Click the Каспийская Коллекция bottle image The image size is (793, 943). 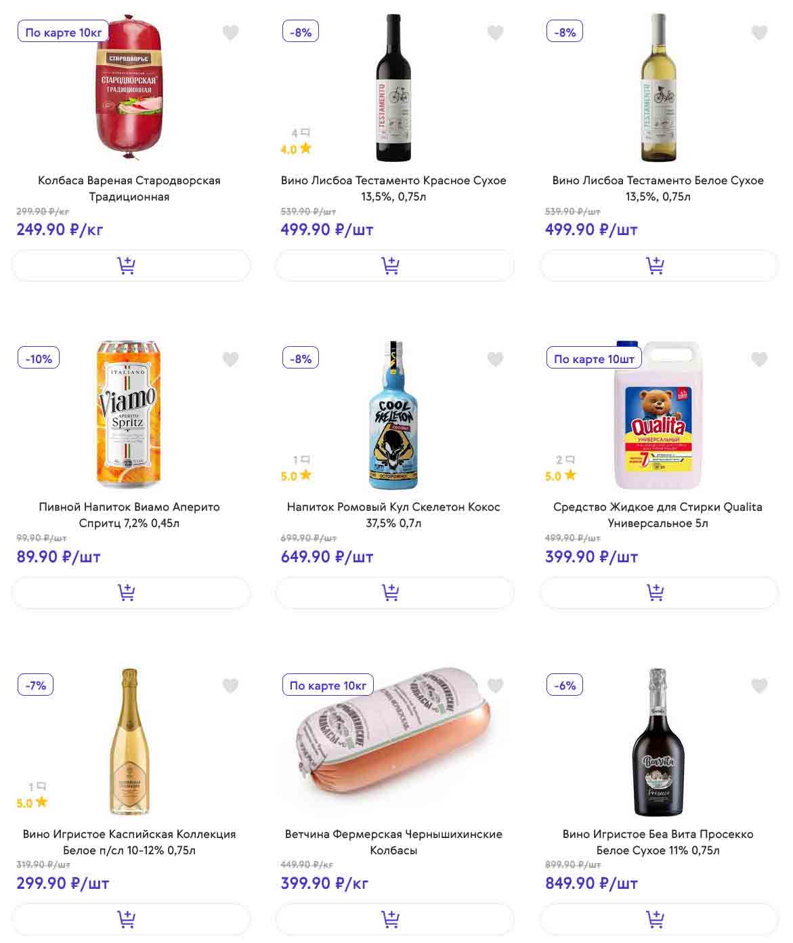pos(129,742)
